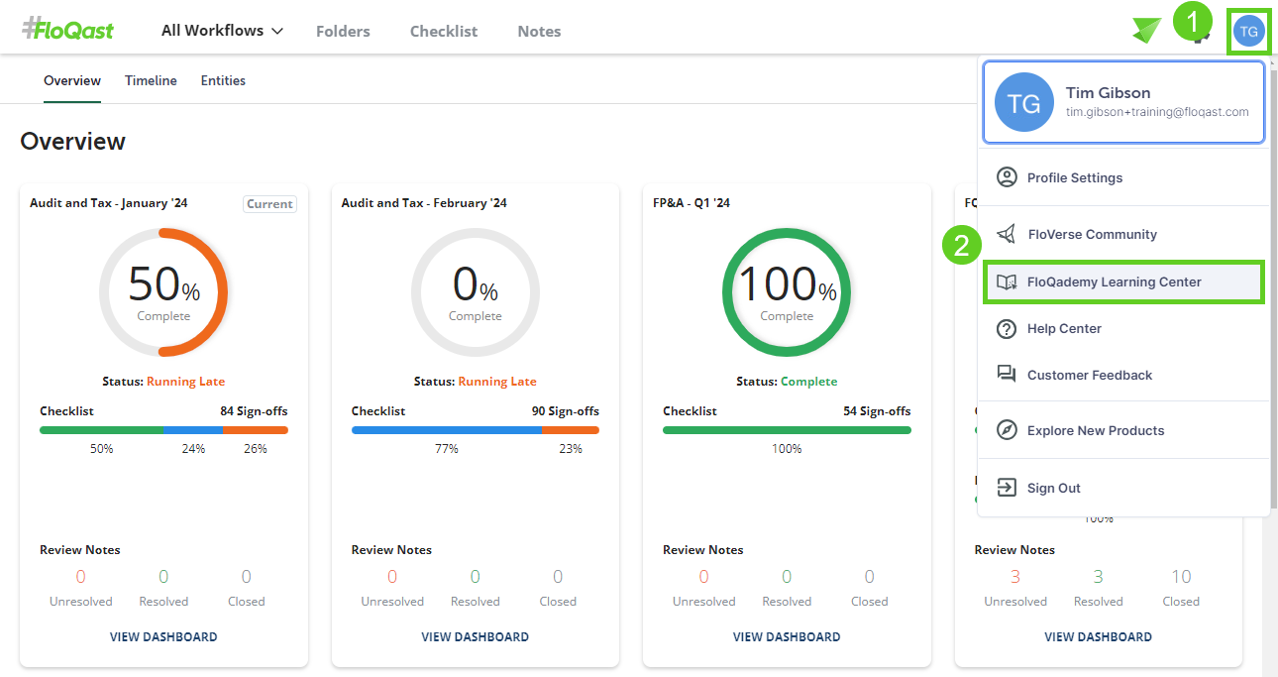The image size is (1278, 677).
Task: Click orange segment of February checklist bar
Action: 571,430
